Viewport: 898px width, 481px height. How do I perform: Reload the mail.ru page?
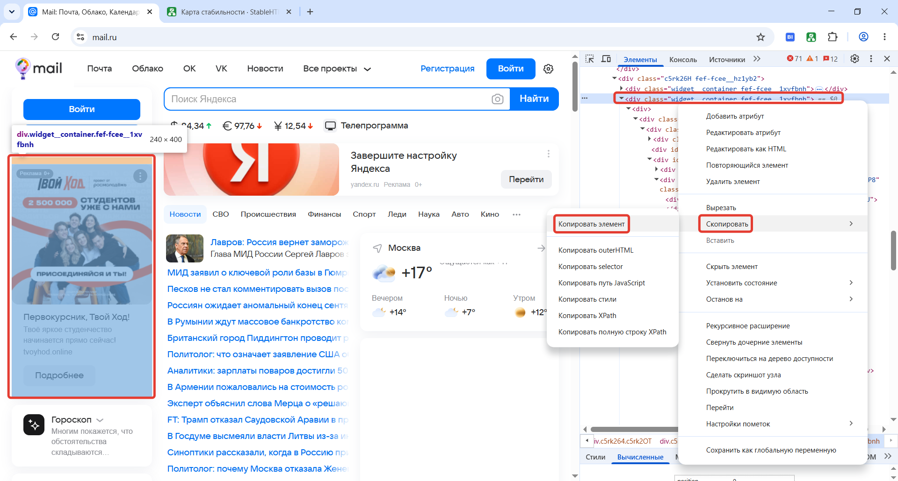tap(55, 37)
